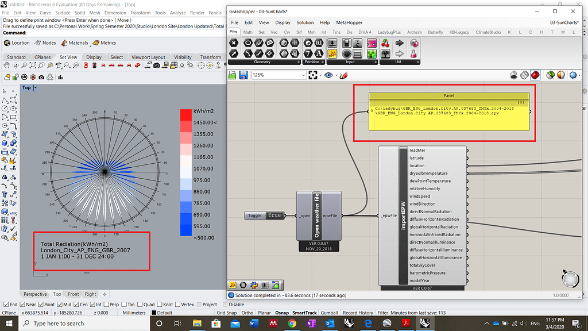Click the Grasshopper open file icon
This screenshot has height=331, width=588.
coord(233,75)
